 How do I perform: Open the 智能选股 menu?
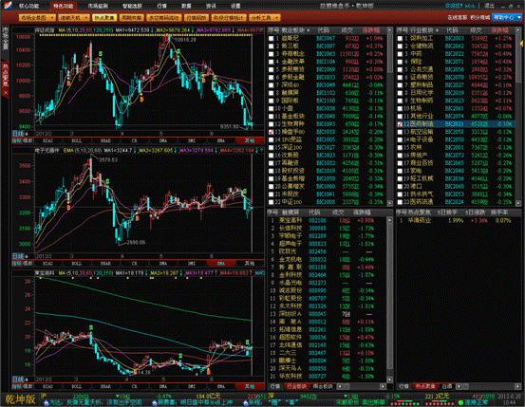[132, 6]
